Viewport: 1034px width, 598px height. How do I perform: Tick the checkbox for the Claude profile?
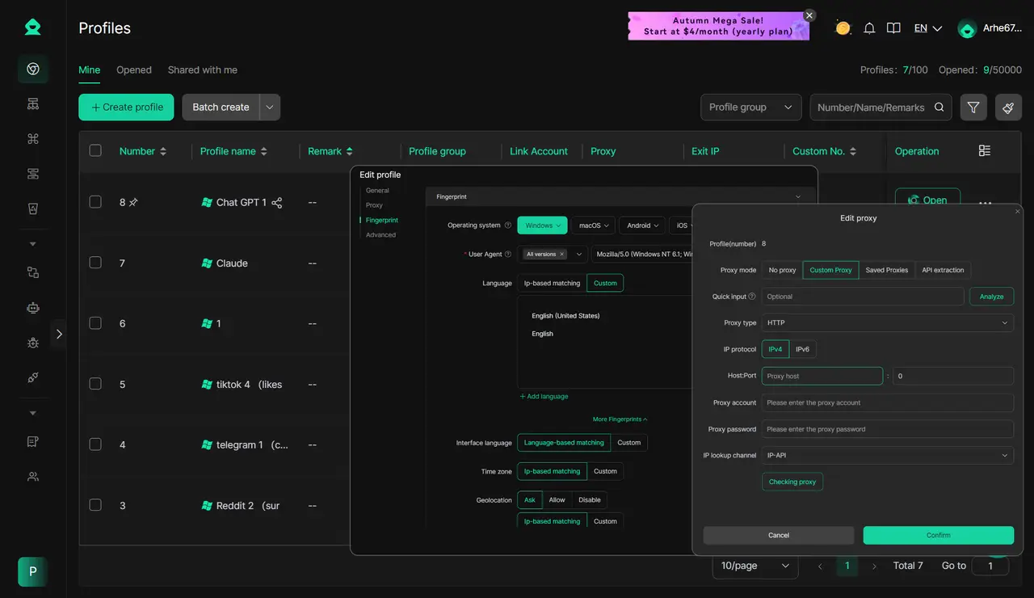pyautogui.click(x=95, y=263)
